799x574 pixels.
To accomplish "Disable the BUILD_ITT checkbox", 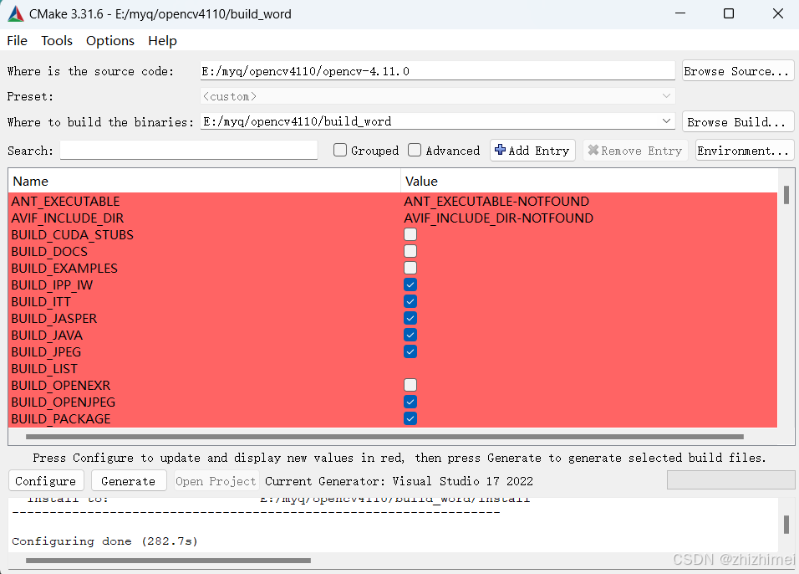I will (x=410, y=301).
